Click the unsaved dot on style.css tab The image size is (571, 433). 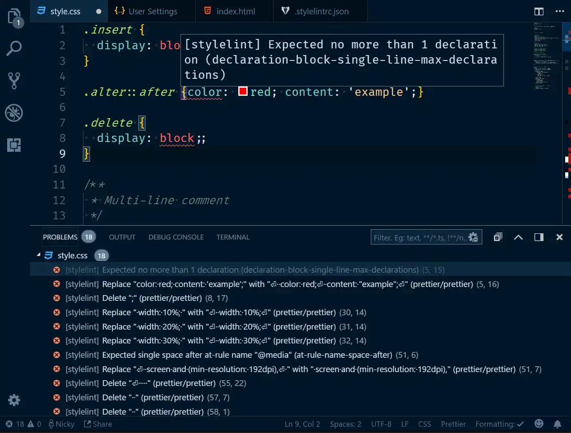coord(99,12)
